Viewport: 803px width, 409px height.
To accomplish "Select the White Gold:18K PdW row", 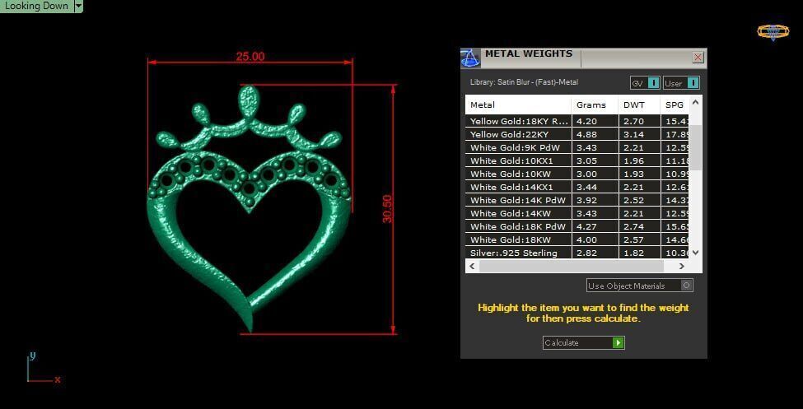I will [577, 227].
